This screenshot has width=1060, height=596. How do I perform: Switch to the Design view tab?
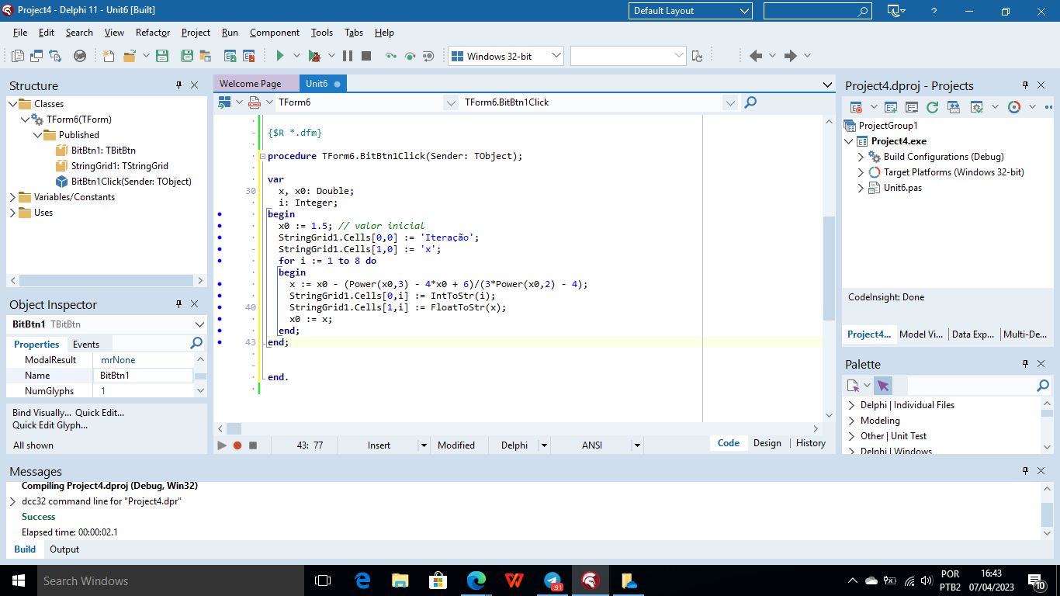coord(767,443)
